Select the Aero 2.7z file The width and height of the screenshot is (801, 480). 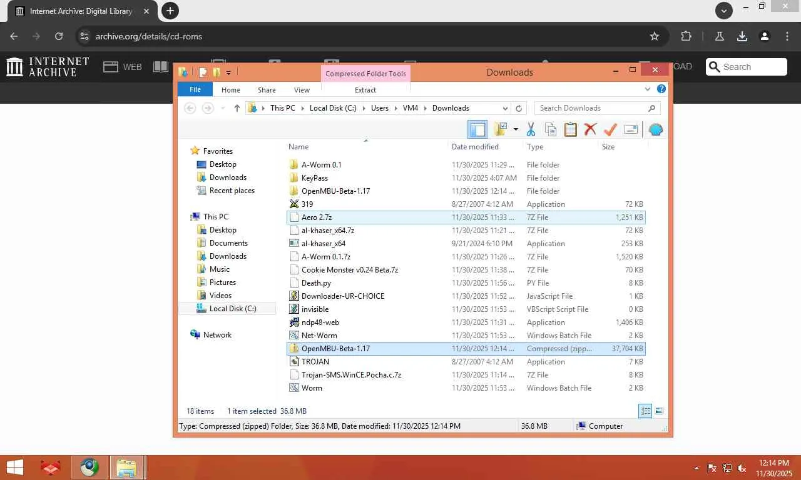pyautogui.click(x=466, y=217)
